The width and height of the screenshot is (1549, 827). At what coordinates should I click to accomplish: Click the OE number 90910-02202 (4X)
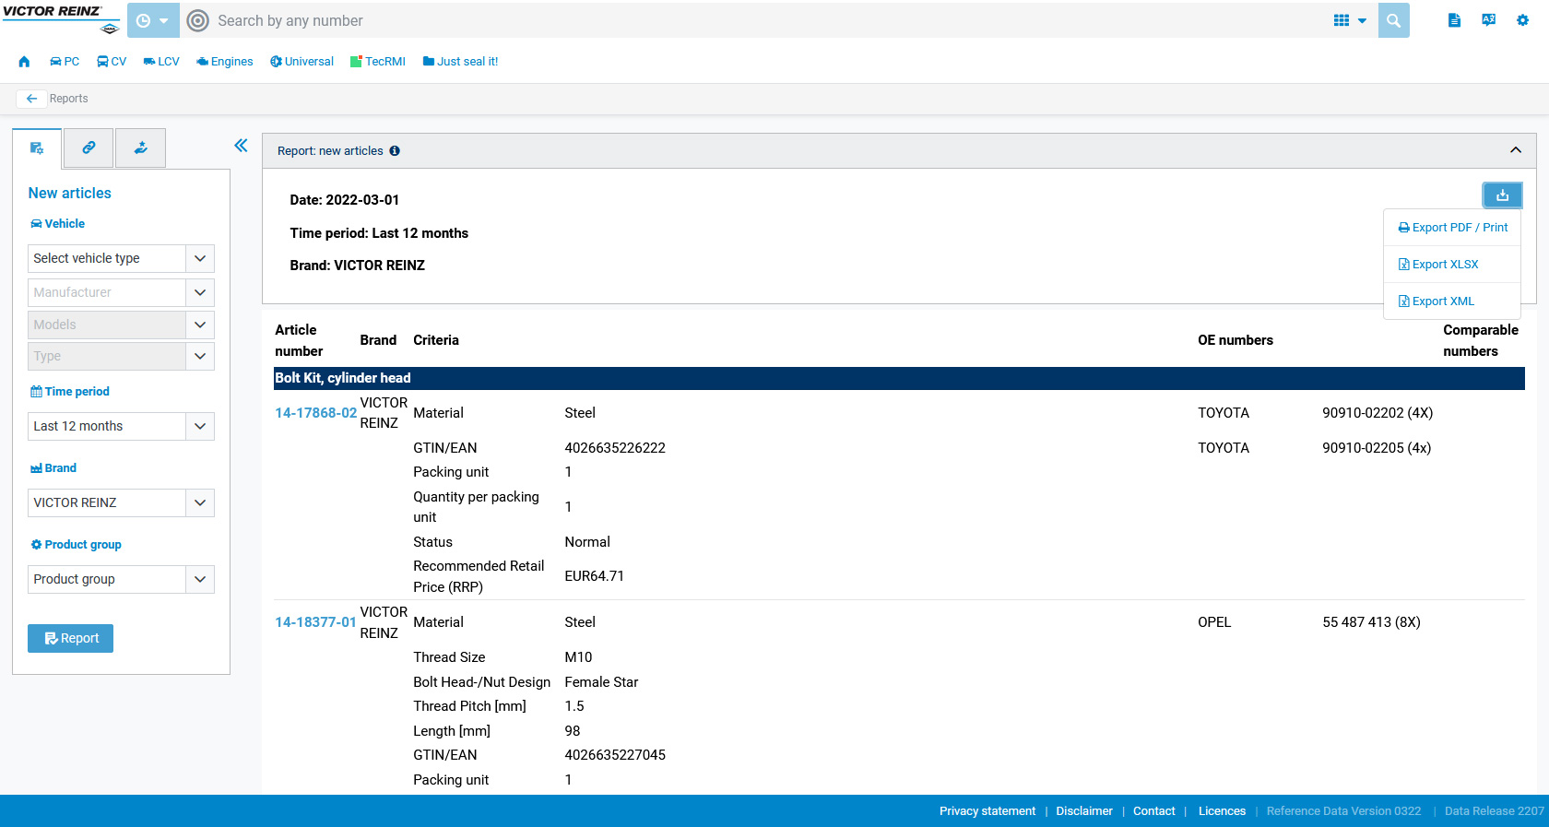(1378, 413)
